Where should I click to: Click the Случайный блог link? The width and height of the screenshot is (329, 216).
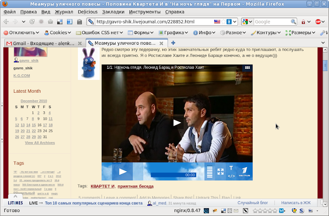253,203
